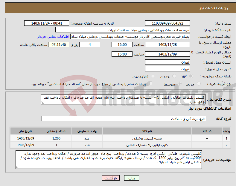Click the response deadline date 1403/11/28
236x186 pixels.
168,44
